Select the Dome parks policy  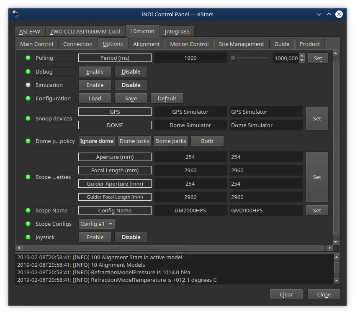pos(171,141)
